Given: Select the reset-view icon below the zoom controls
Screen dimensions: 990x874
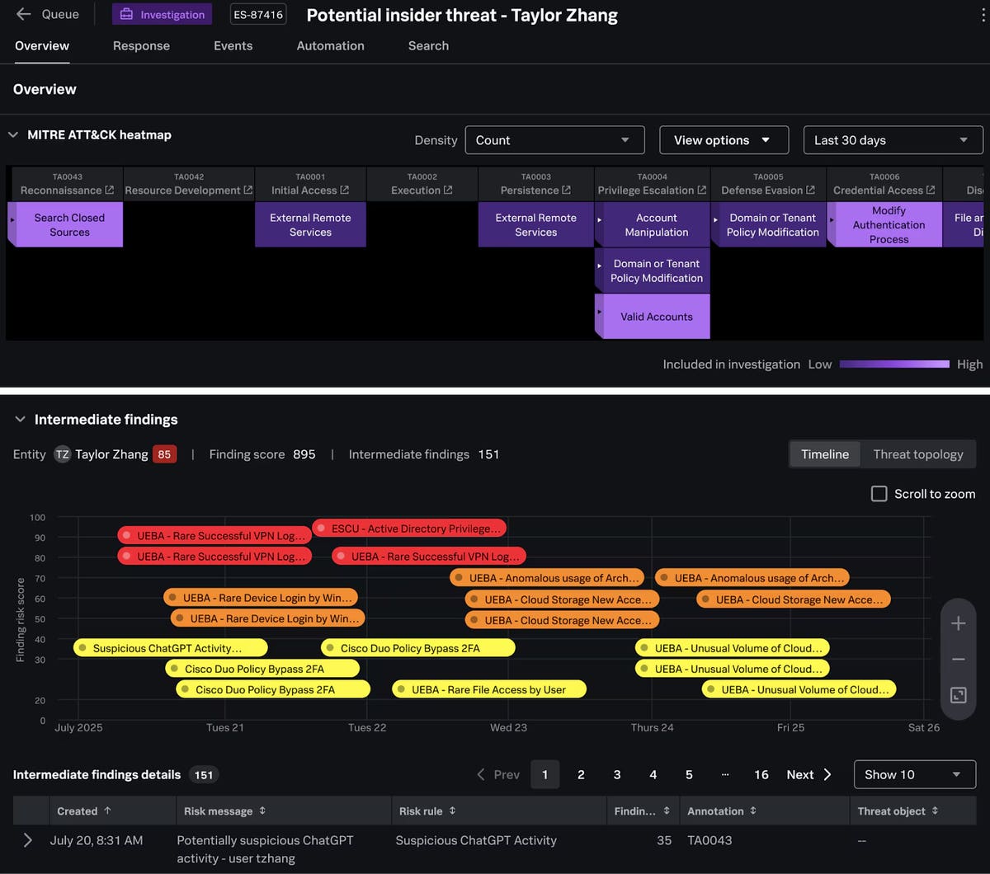Looking at the screenshot, I should click(958, 695).
